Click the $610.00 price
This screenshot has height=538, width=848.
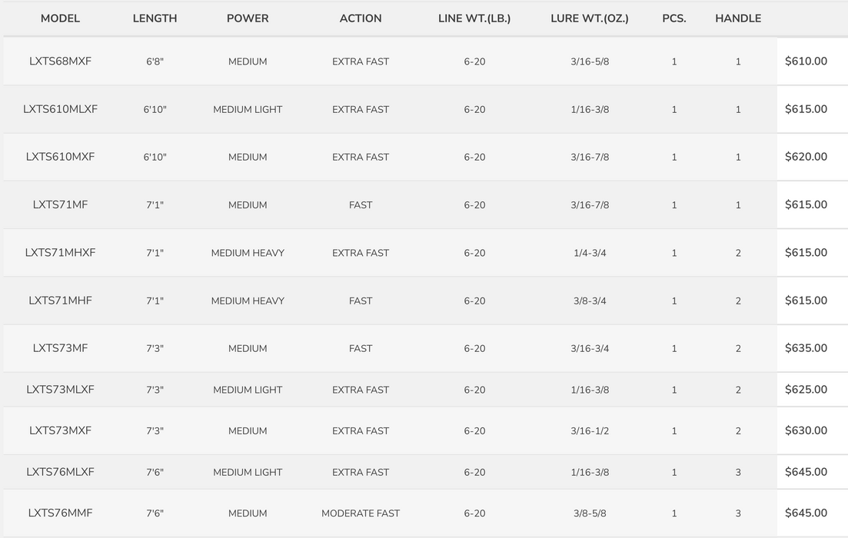tap(806, 61)
